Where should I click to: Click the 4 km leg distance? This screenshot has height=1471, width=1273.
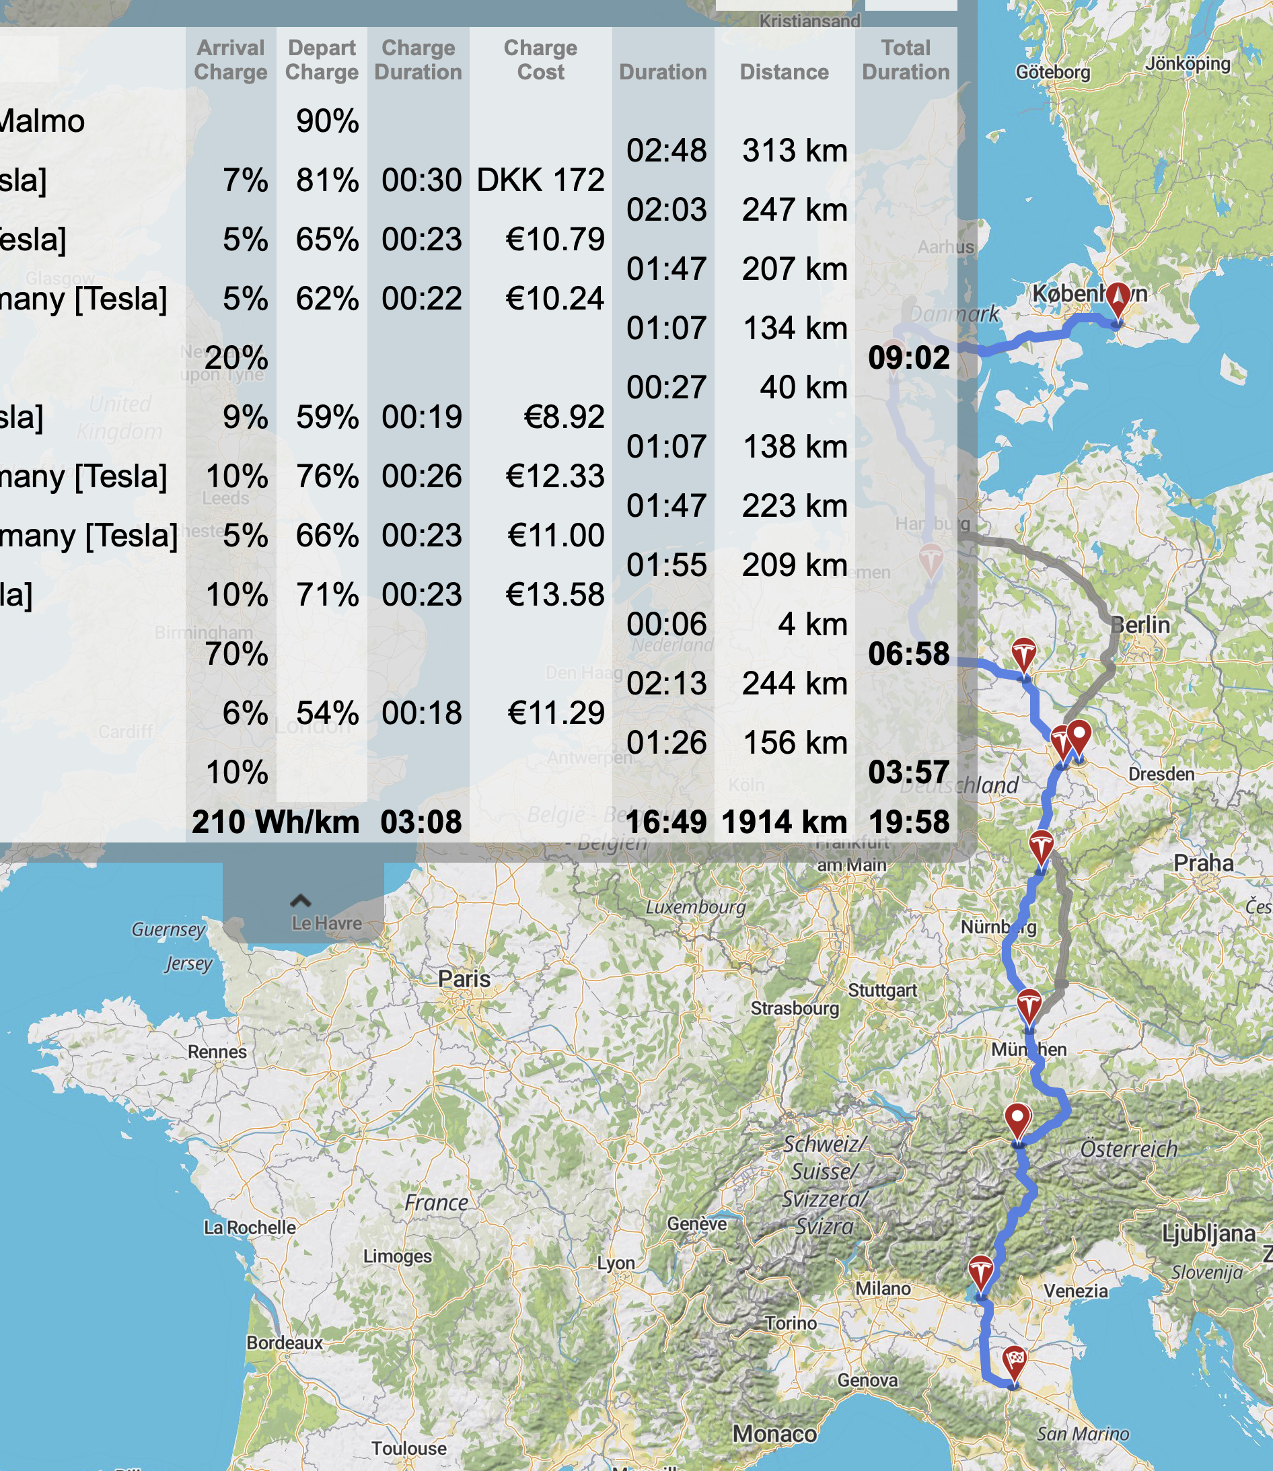point(813,624)
